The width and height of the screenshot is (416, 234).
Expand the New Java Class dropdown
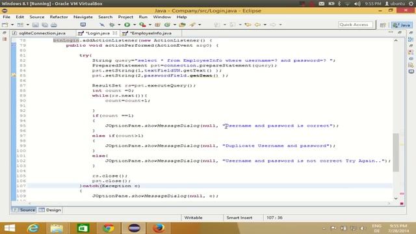pos(175,25)
